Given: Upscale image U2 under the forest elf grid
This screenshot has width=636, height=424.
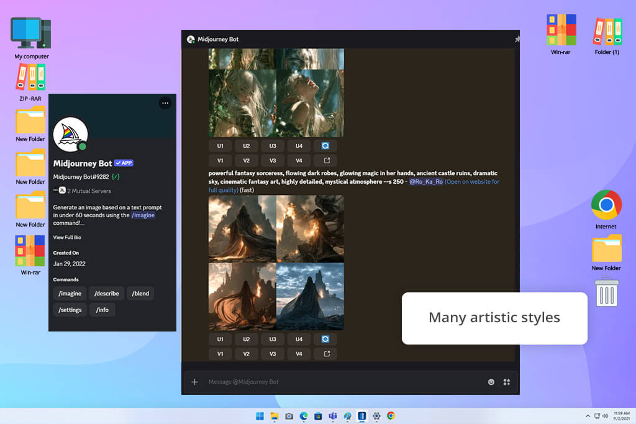Looking at the screenshot, I should (x=246, y=145).
